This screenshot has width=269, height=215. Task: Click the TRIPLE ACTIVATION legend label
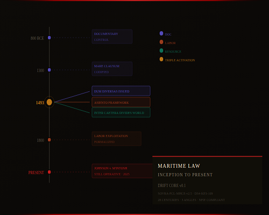coord(180,60)
